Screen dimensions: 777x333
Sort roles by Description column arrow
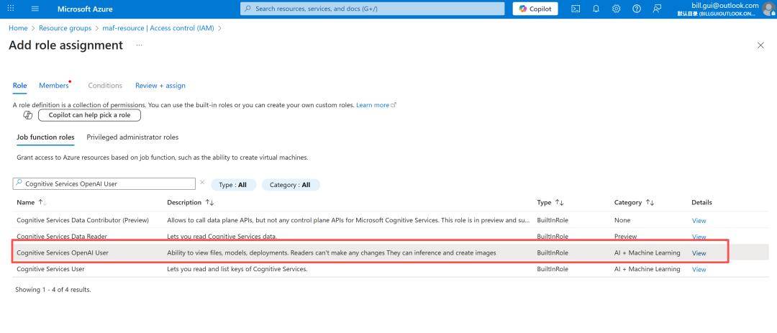pyautogui.click(x=209, y=202)
